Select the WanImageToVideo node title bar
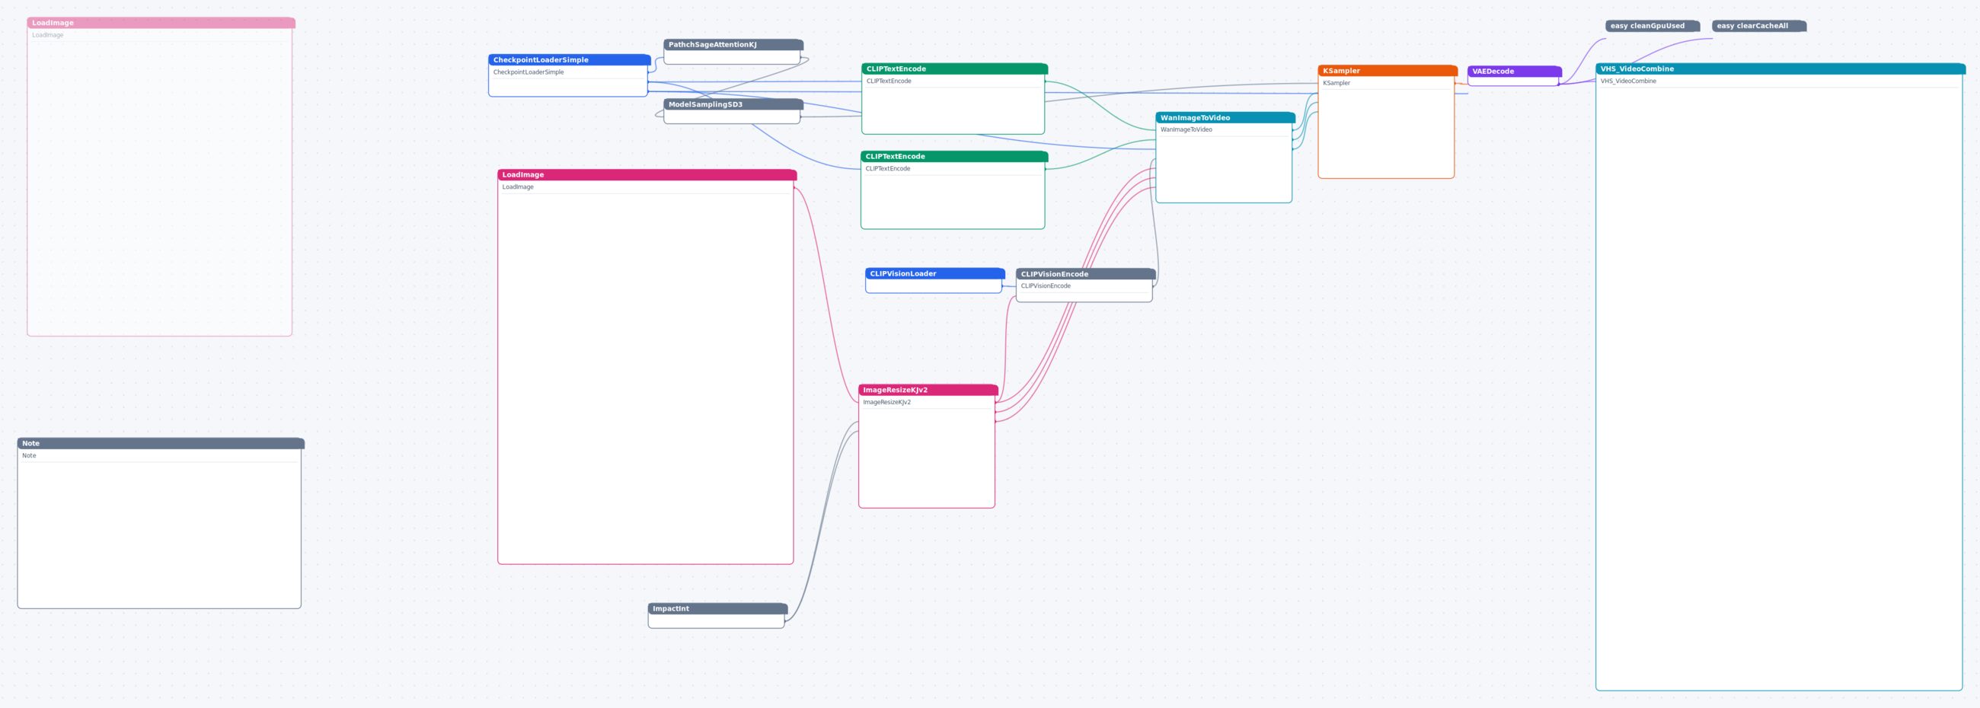Viewport: 1980px width, 708px height. 1225,117
